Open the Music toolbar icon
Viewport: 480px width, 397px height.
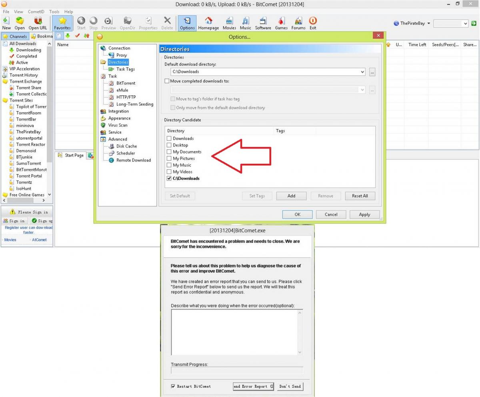tap(246, 23)
